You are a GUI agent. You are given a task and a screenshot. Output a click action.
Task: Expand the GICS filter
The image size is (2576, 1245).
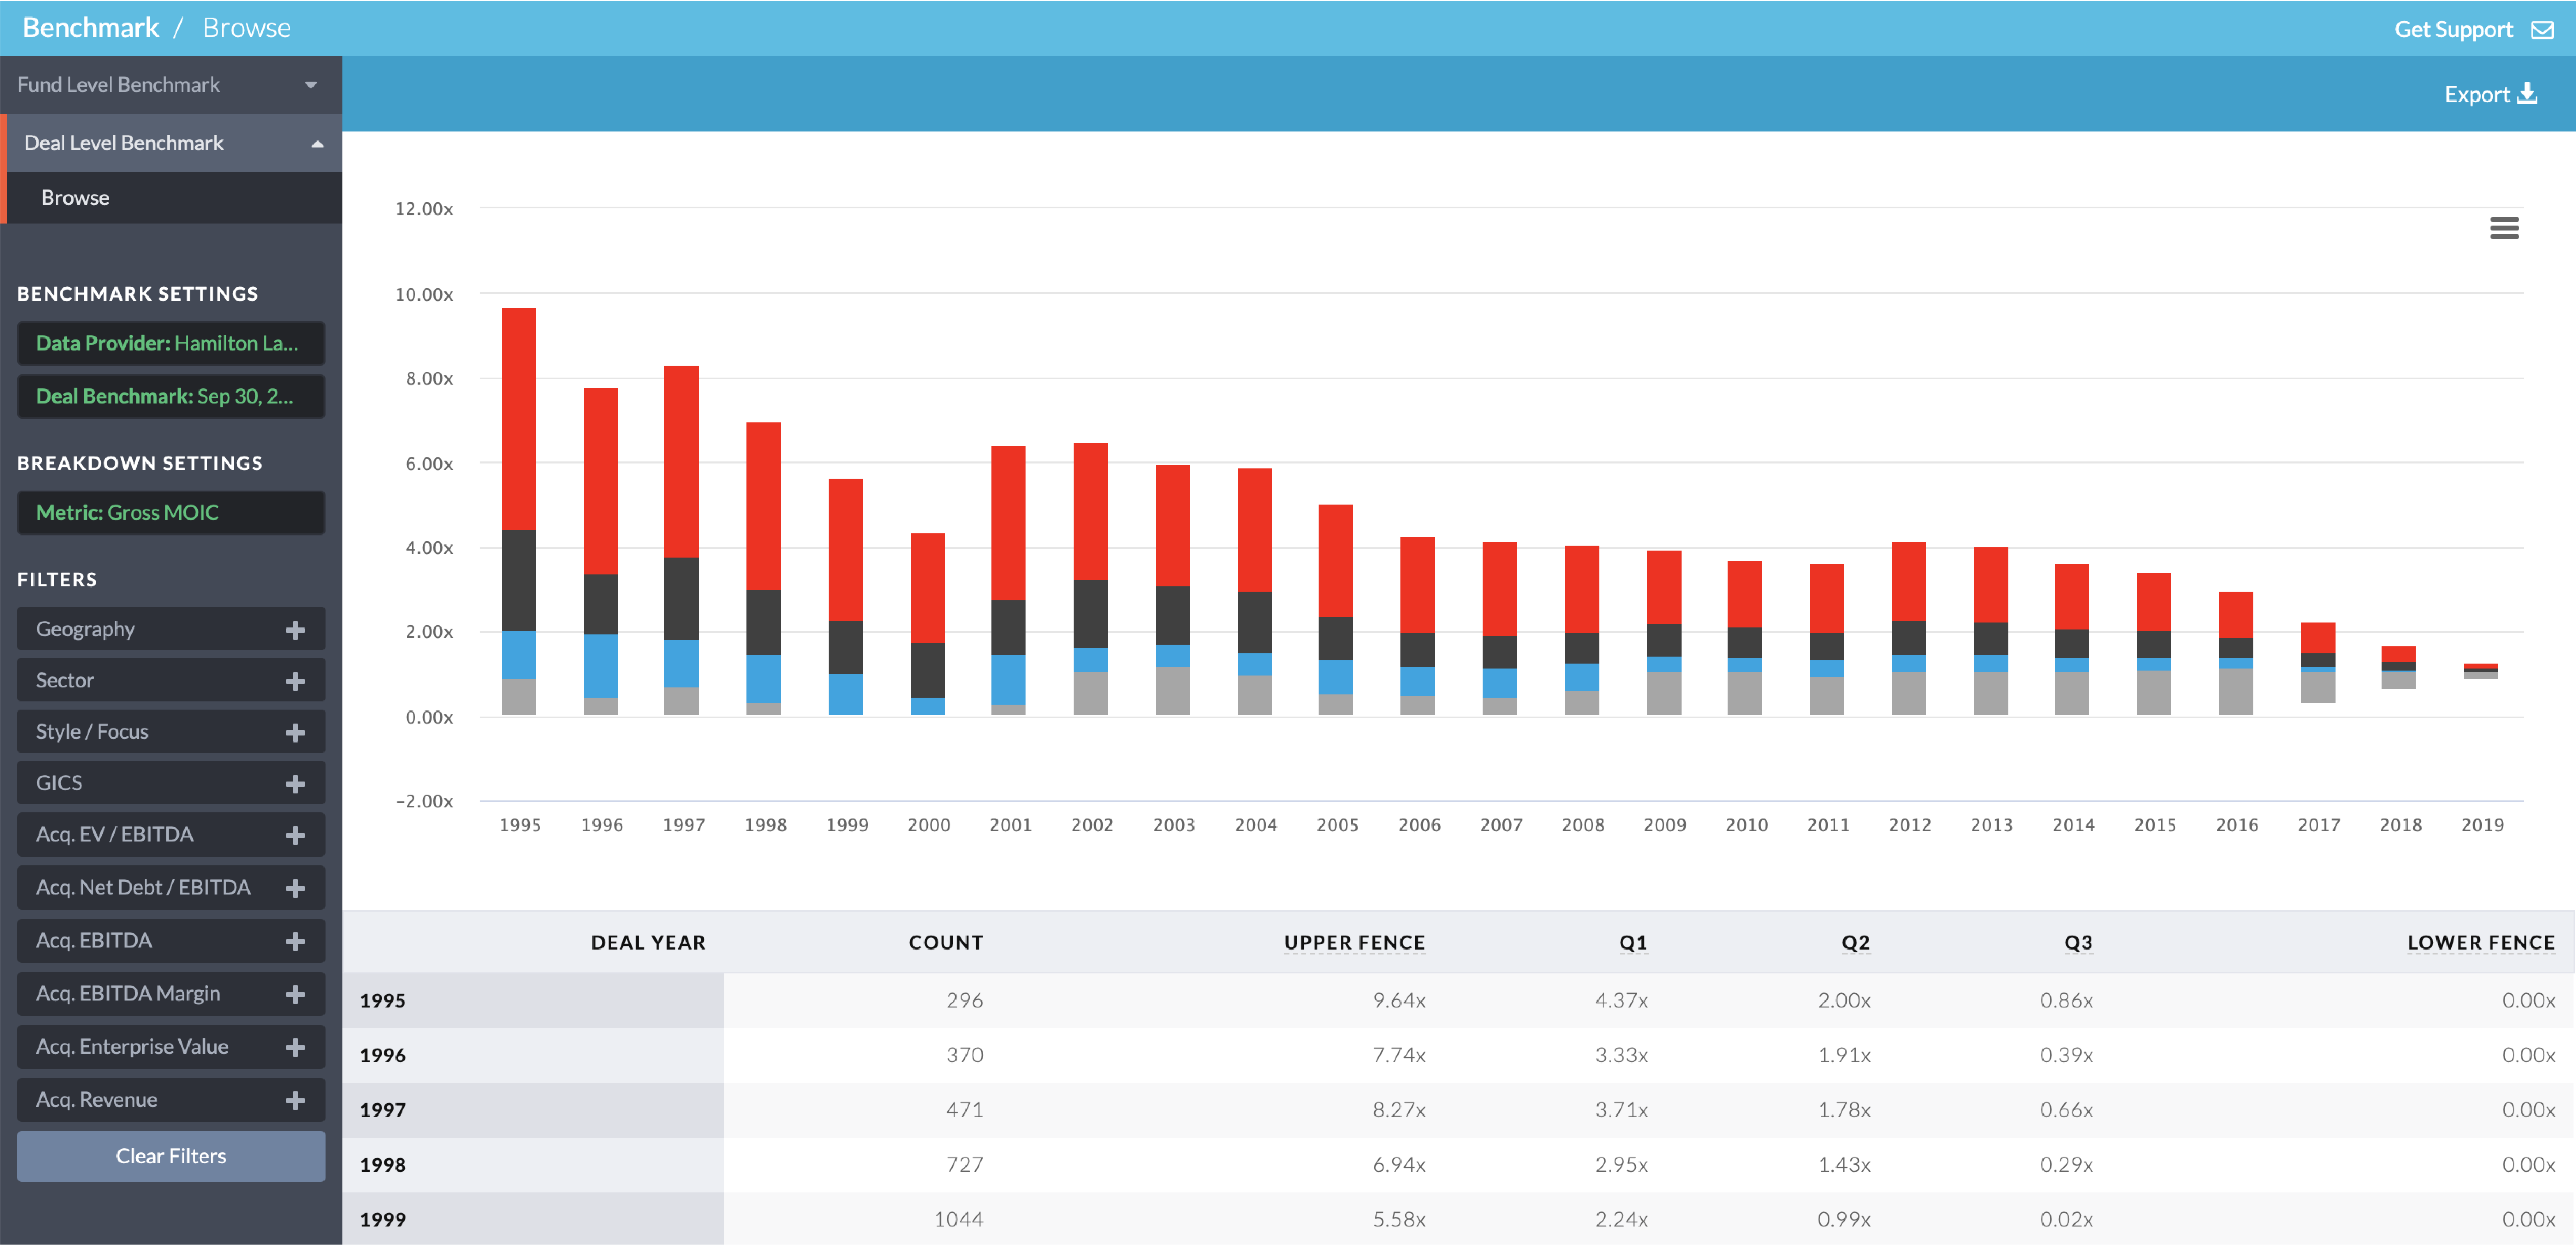[171, 783]
